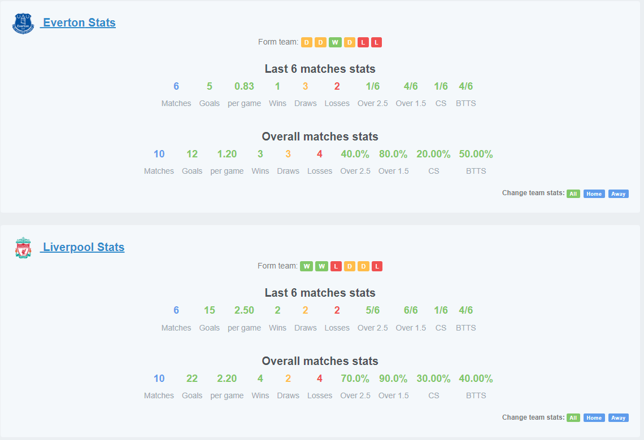Click the Liverpool club crest icon
Image resolution: width=644 pixels, height=440 pixels.
(23, 248)
